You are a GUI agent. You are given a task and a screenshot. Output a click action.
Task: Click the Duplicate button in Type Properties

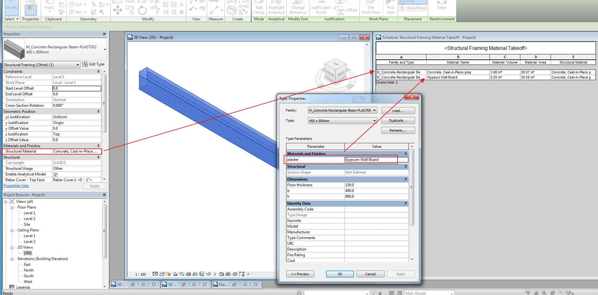click(x=398, y=120)
